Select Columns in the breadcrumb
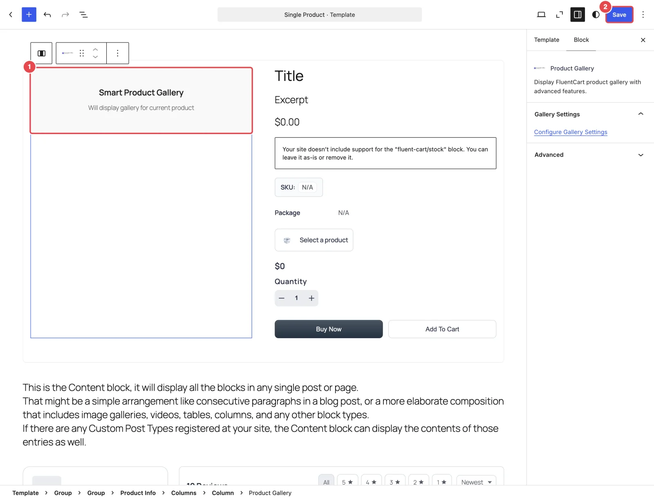 point(184,493)
